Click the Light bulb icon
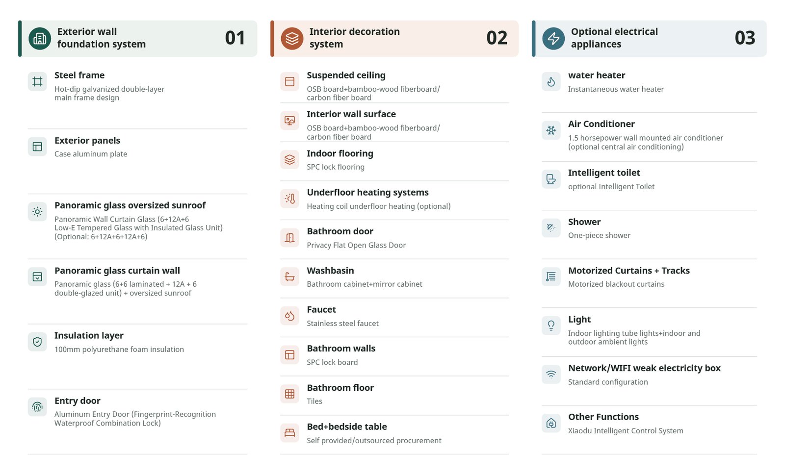 pos(551,325)
